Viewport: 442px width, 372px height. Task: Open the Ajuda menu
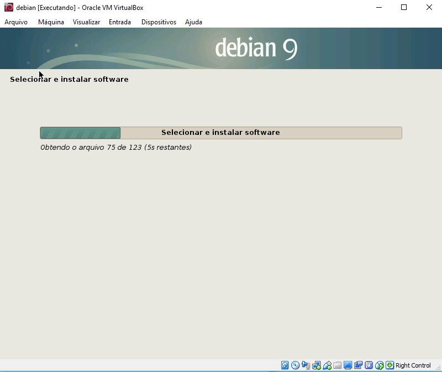(x=193, y=22)
